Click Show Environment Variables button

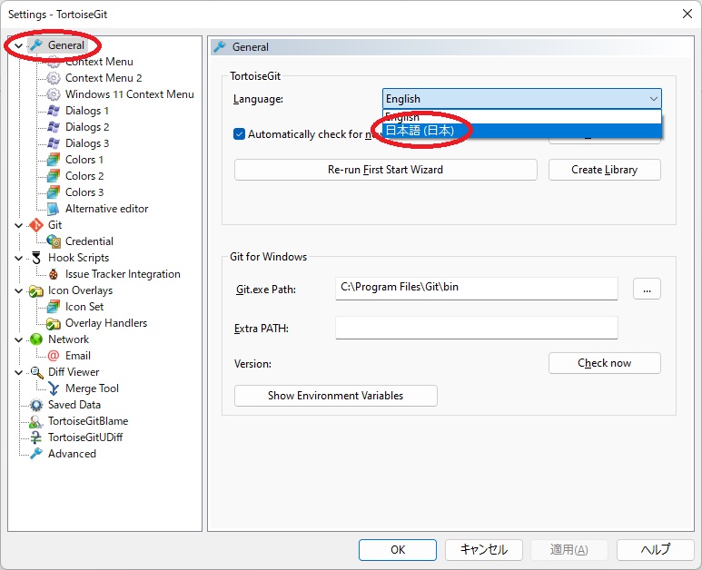click(335, 396)
